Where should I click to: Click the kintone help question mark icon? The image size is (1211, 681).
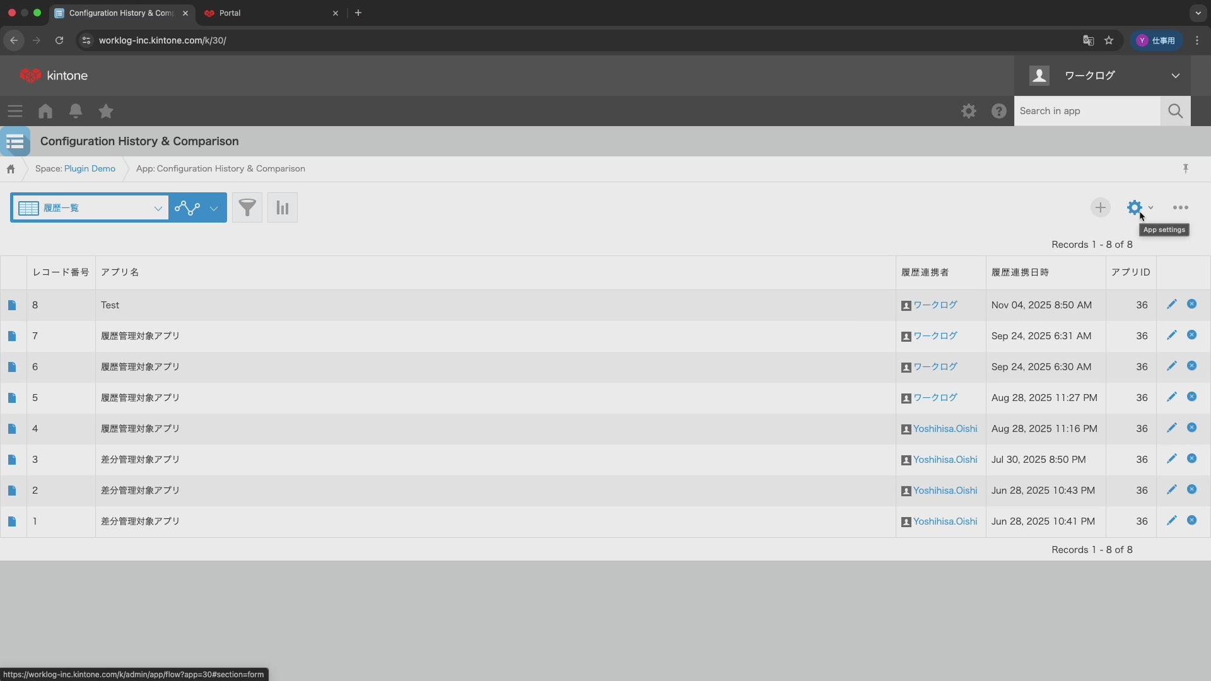point(998,111)
